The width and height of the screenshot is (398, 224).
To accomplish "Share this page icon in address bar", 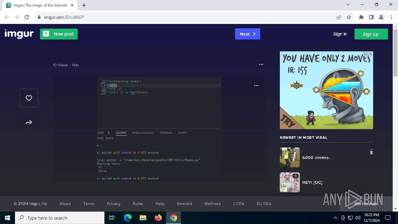I will [339, 17].
